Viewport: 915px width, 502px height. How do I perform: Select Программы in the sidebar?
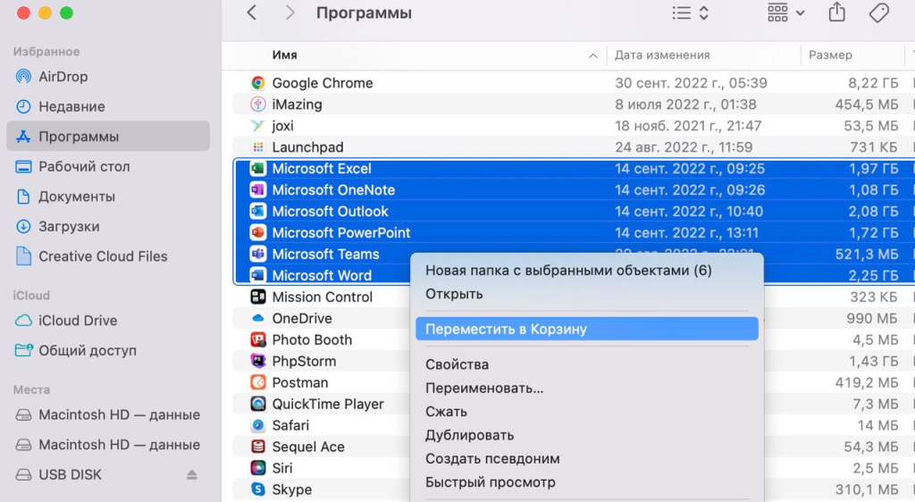108,137
